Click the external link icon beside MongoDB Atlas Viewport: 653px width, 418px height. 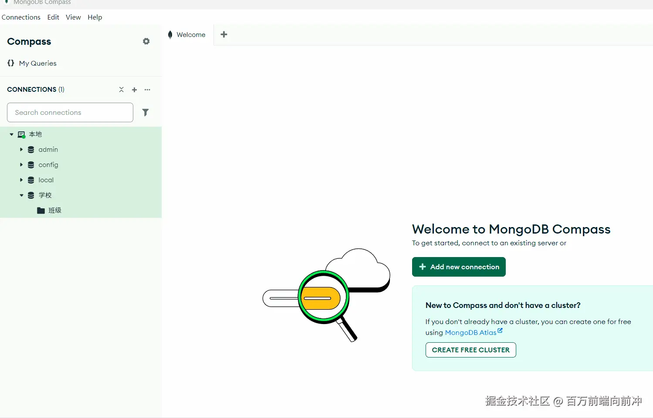pyautogui.click(x=500, y=331)
